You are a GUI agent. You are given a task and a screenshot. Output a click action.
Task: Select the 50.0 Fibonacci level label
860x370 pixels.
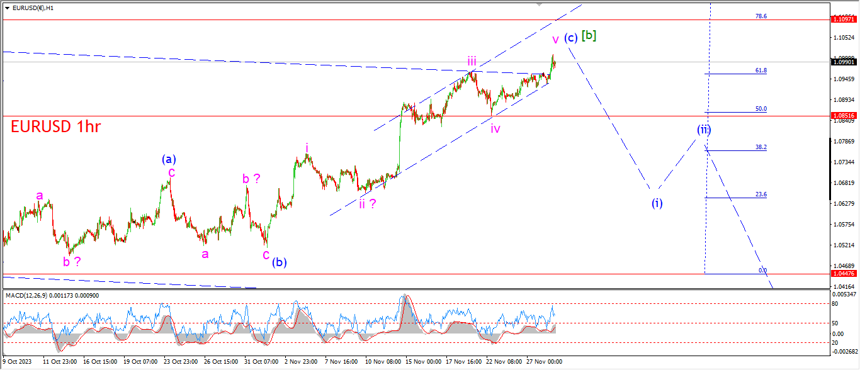point(761,109)
